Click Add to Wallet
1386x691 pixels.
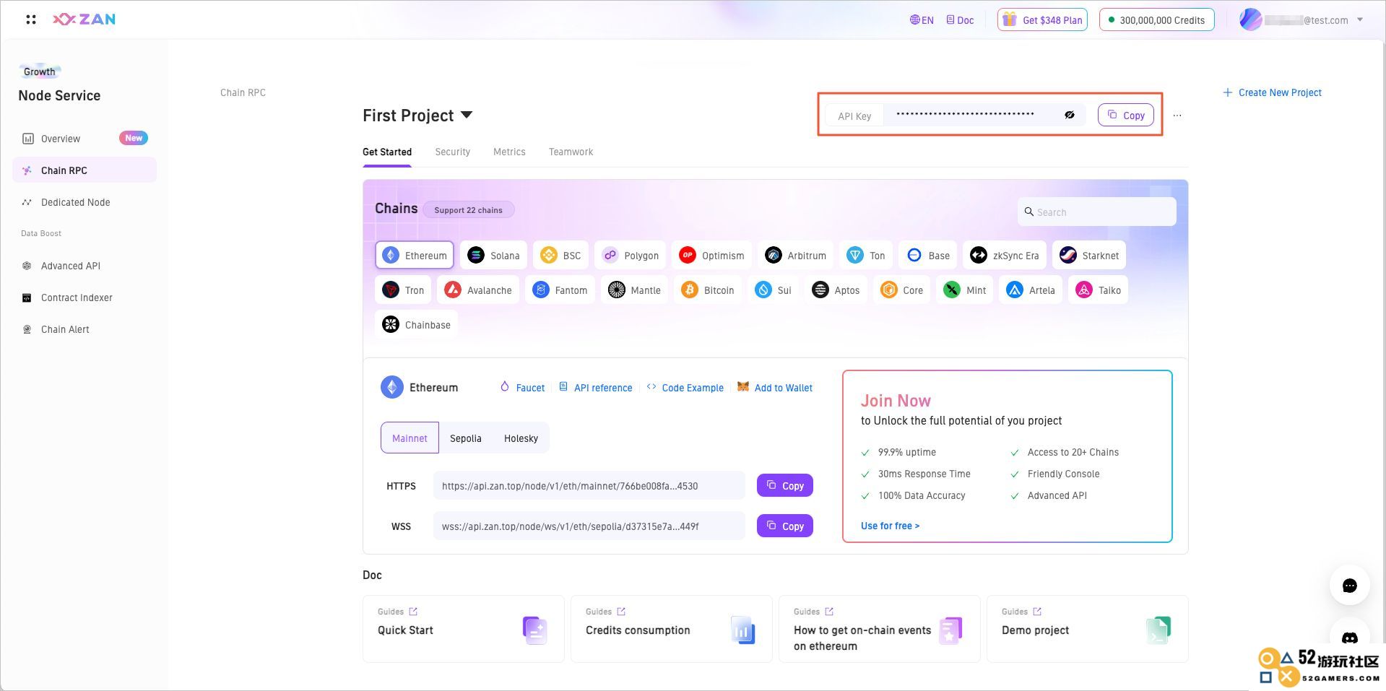(x=774, y=388)
